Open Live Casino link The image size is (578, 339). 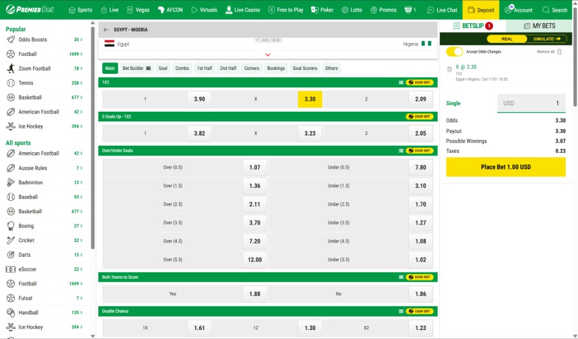(x=243, y=10)
